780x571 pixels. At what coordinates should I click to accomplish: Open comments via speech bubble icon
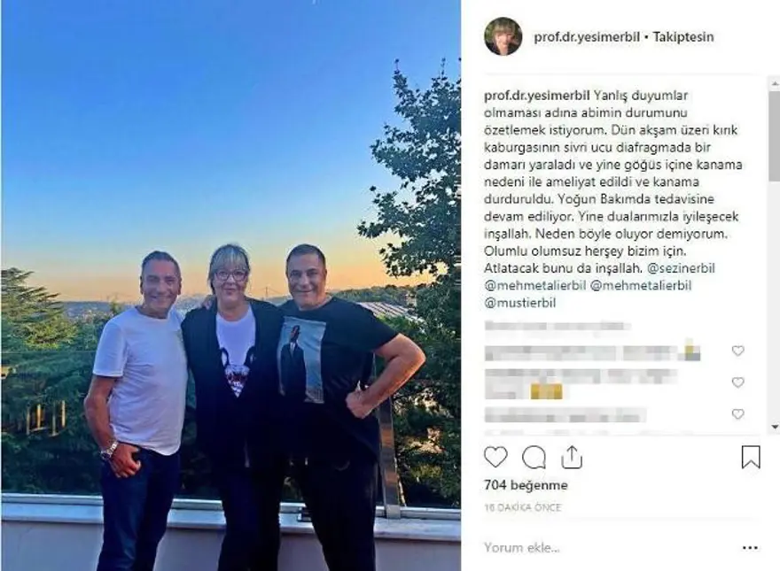[x=534, y=458]
